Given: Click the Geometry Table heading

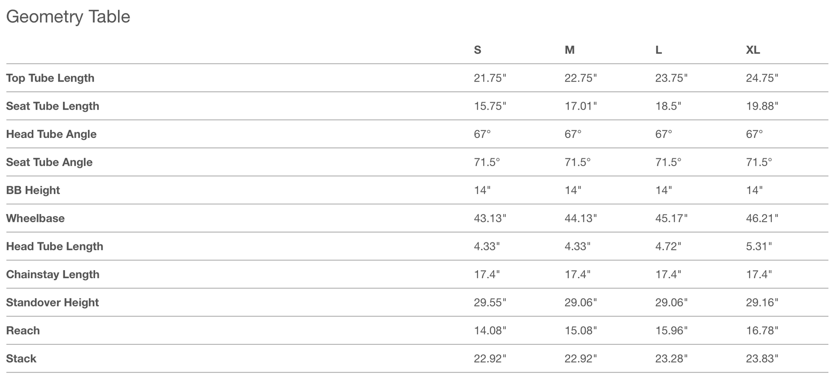Looking at the screenshot, I should point(68,17).
